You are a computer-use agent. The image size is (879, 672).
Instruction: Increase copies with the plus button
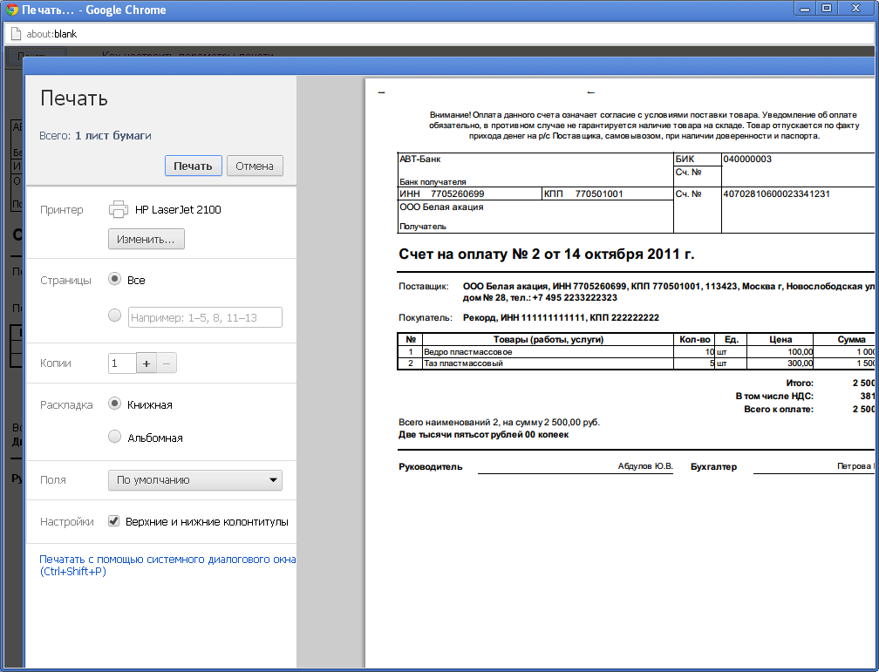[146, 363]
